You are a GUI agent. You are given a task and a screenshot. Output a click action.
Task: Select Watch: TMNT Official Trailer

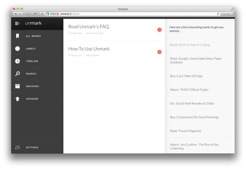pyautogui.click(x=189, y=90)
